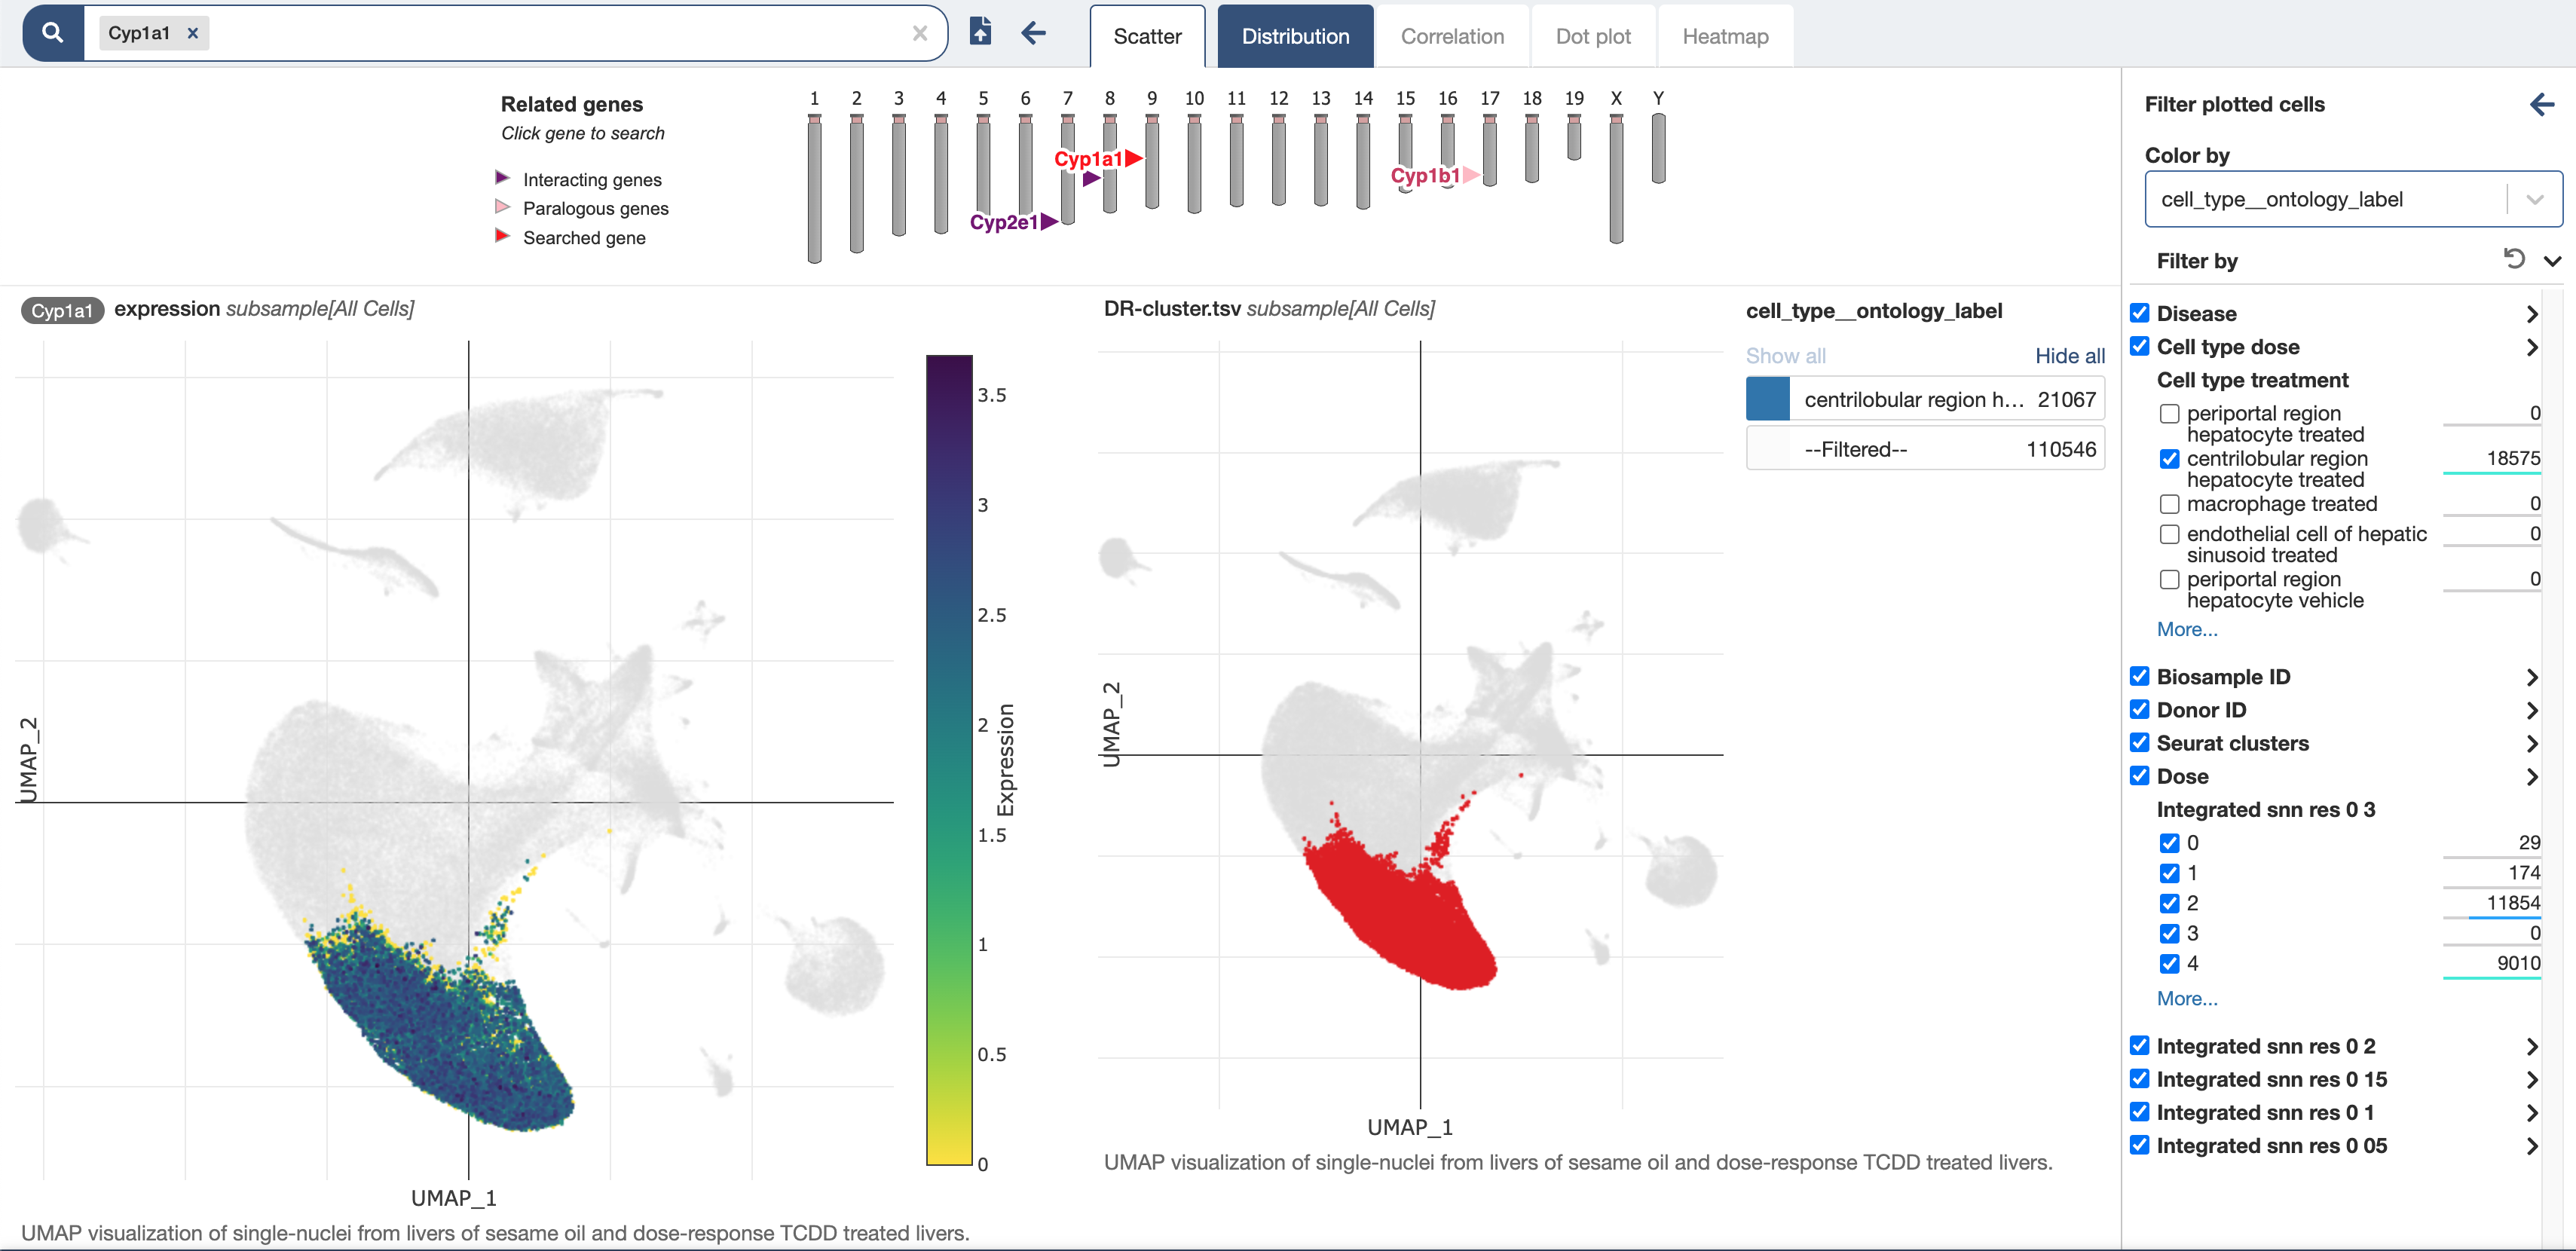The height and width of the screenshot is (1251, 2576).
Task: Click the Interacting genes legend triangle
Action: pos(502,178)
